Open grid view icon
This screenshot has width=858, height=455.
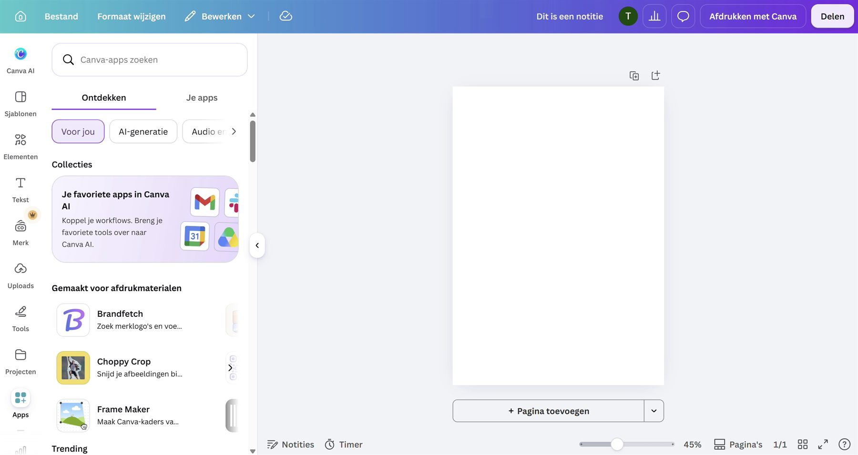coord(803,445)
